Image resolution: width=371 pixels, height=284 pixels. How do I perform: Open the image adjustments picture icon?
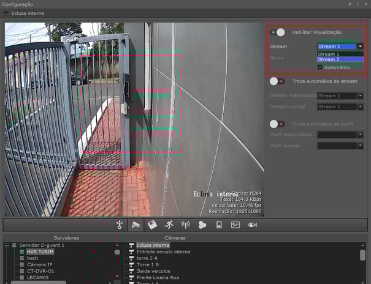(x=235, y=225)
